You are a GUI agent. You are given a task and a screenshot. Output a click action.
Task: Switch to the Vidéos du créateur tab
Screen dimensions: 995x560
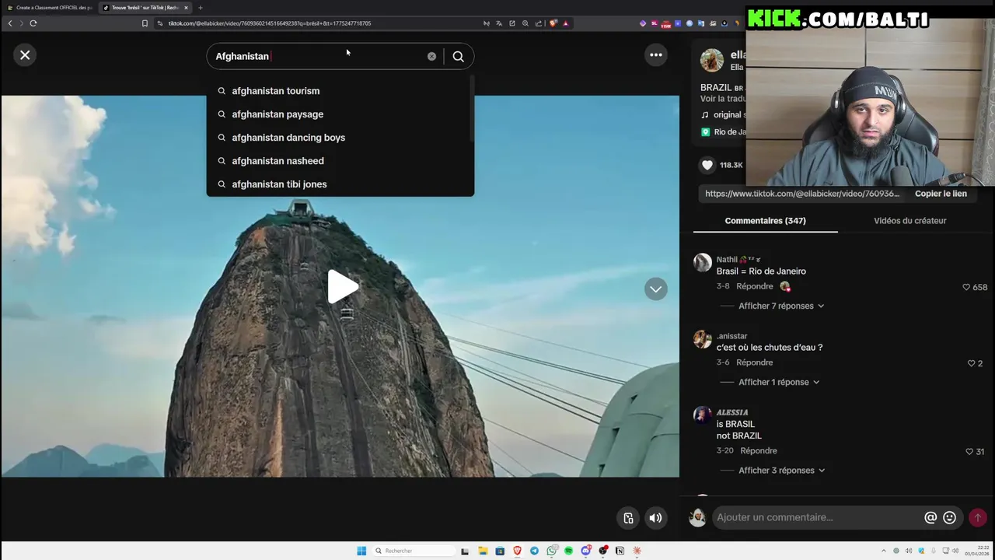click(x=909, y=221)
